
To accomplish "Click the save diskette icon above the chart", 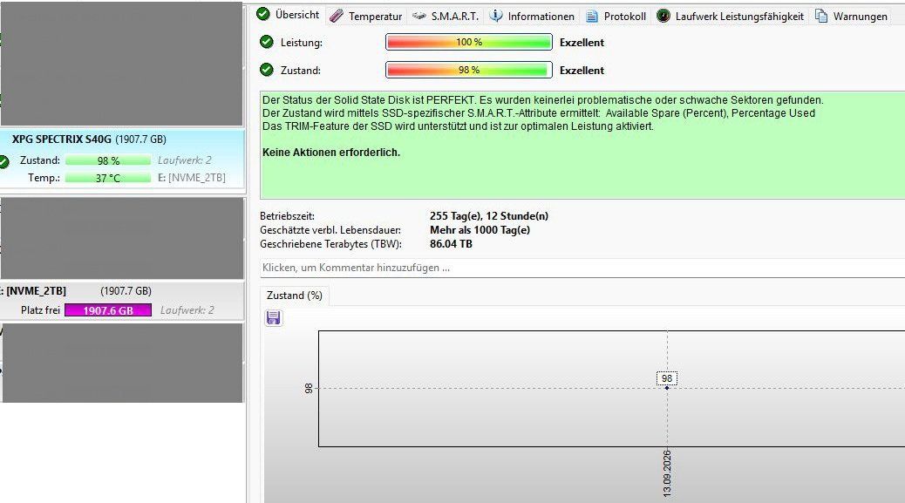I will pyautogui.click(x=274, y=318).
